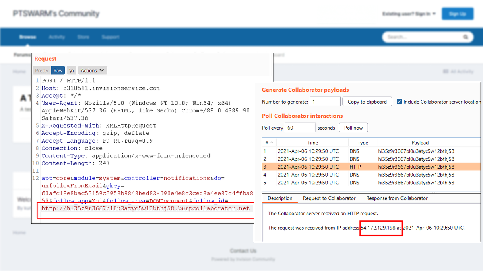
Task: Open the Support navigation tab
Action: 110,37
